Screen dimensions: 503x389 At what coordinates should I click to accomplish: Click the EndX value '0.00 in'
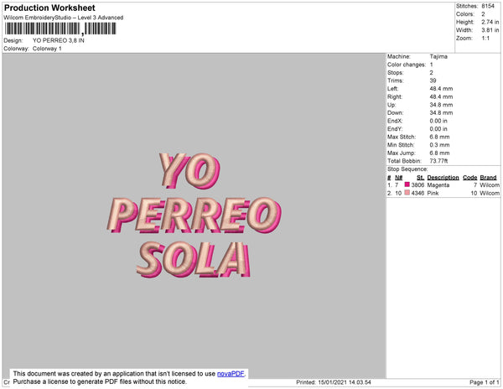(438, 121)
